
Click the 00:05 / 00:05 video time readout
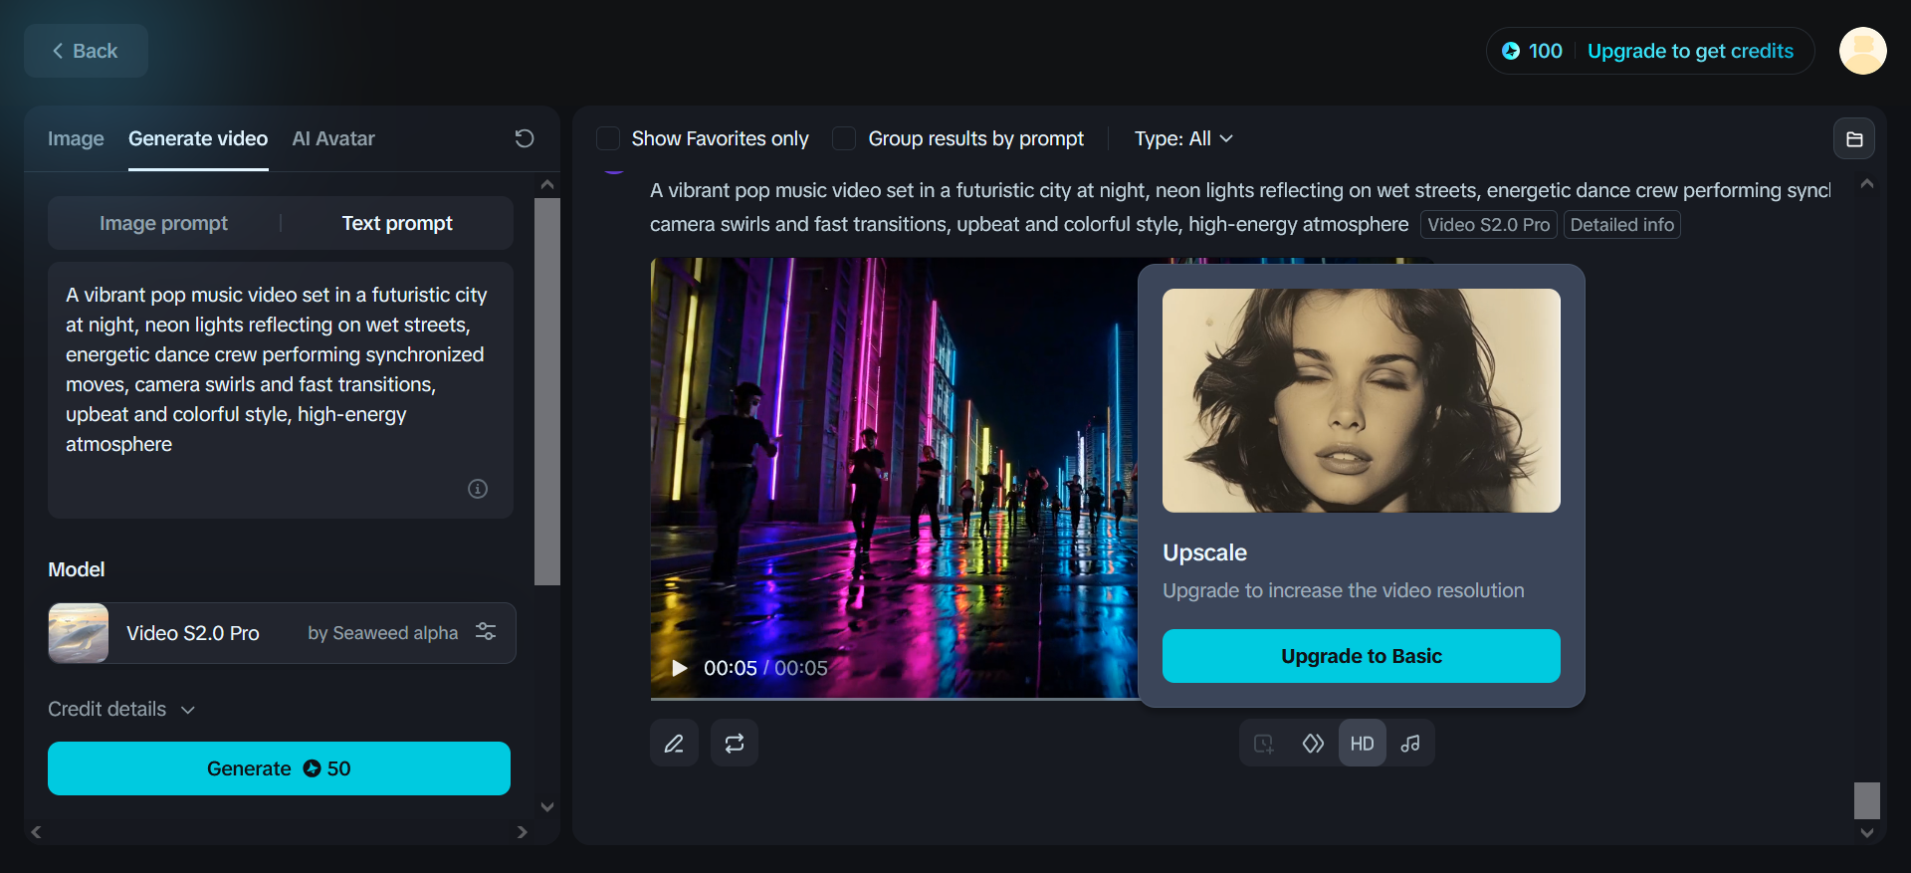point(765,668)
